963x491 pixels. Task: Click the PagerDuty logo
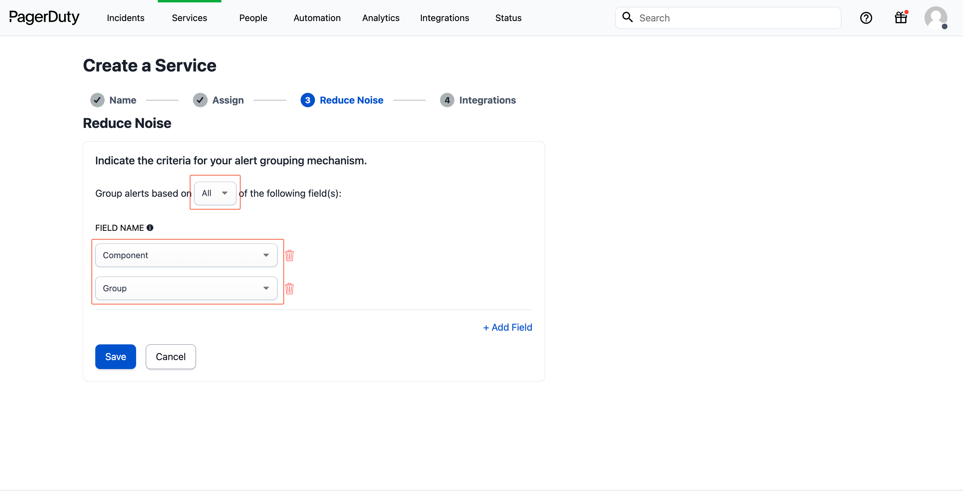click(x=44, y=17)
